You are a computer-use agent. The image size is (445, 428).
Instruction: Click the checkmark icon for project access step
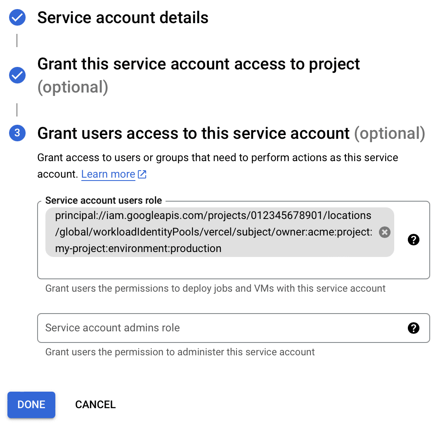17,75
